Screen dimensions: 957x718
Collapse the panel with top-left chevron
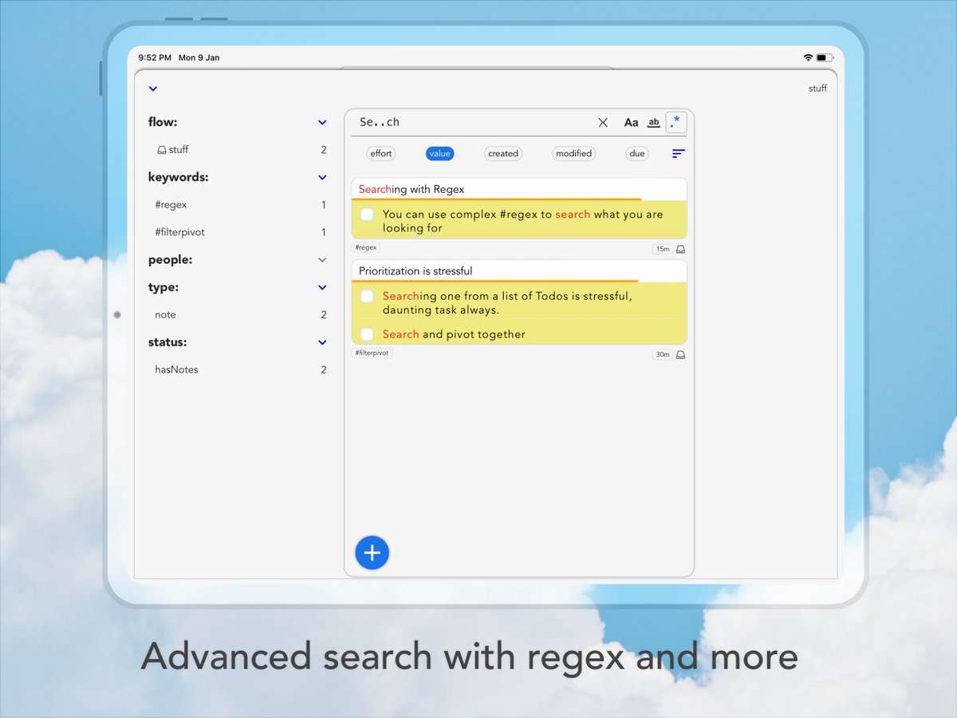click(153, 89)
